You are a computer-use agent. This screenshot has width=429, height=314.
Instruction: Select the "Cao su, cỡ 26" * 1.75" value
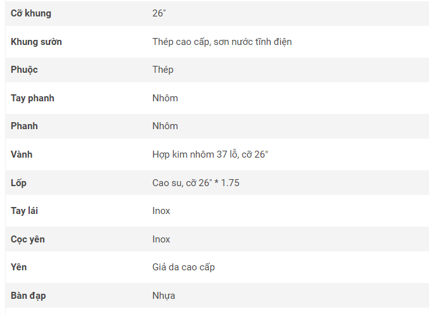(196, 183)
